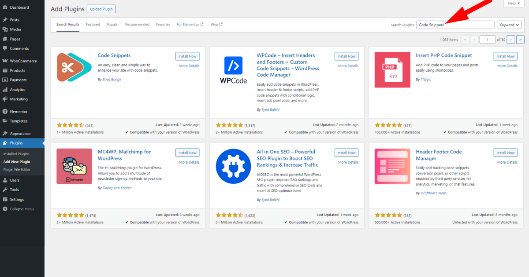Screen dimensions: 529x277
Task: Click the Upload Plugin button
Action: pos(101,9)
